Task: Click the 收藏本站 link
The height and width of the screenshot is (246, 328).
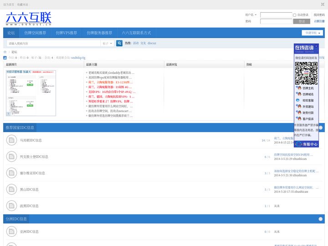Action: (x=23, y=5)
